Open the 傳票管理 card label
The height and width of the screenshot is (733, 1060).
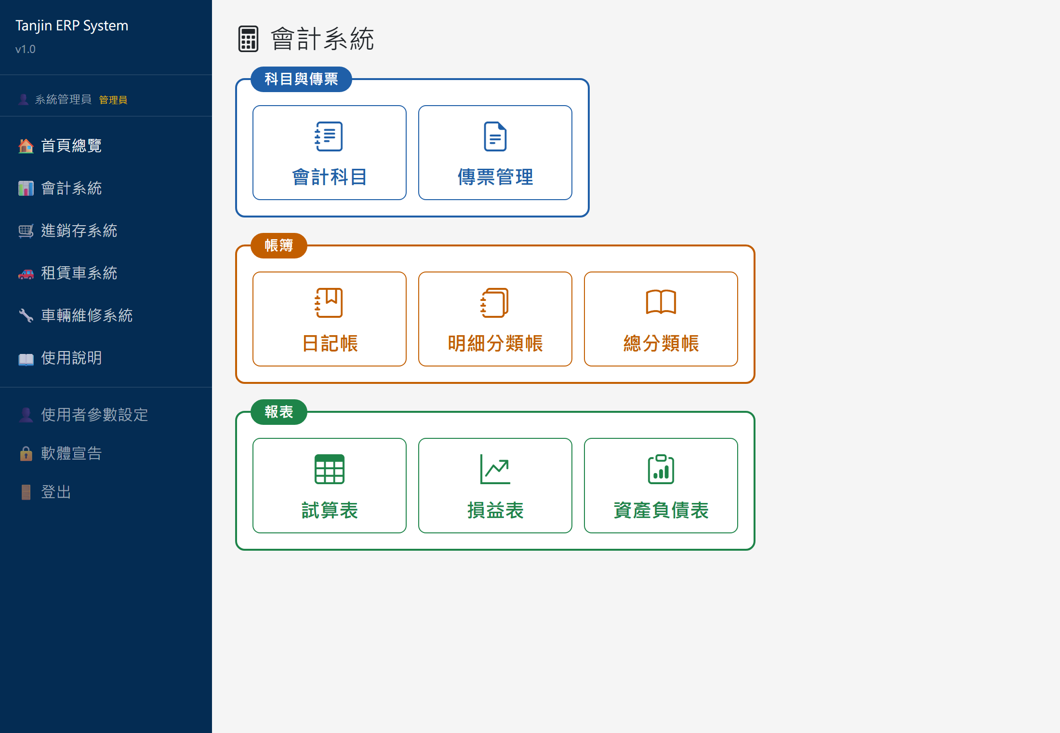click(495, 177)
